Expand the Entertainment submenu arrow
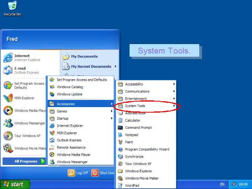Viewport: 252px width, 189px height. [174, 98]
